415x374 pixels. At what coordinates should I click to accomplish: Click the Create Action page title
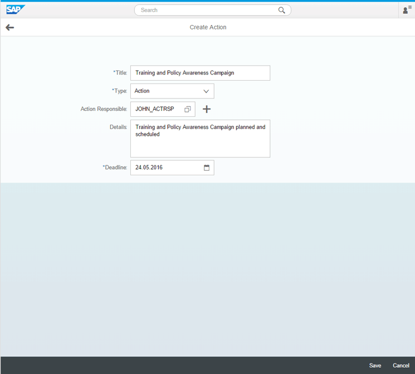(208, 27)
